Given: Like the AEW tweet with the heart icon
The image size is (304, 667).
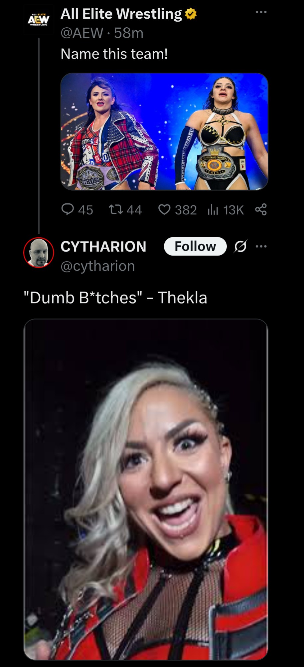Looking at the screenshot, I should click(x=164, y=210).
